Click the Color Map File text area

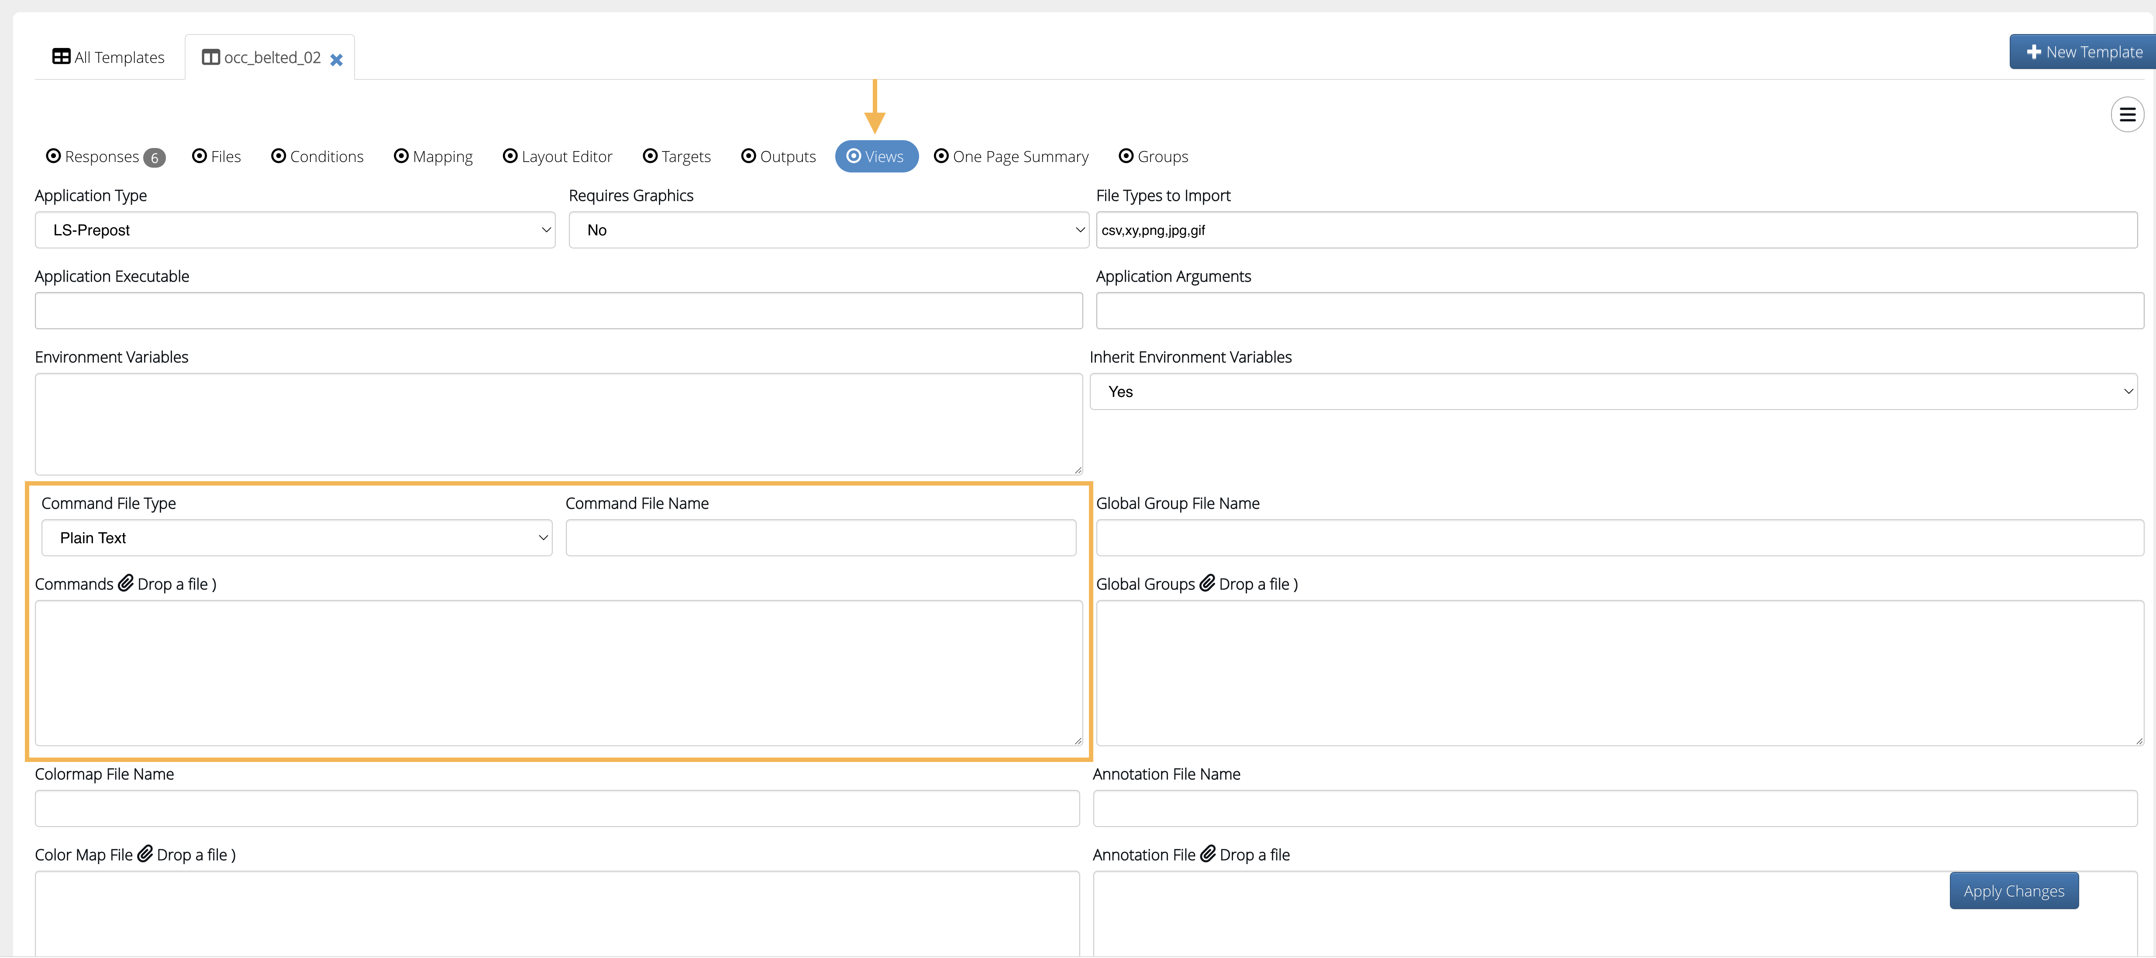coord(557,913)
